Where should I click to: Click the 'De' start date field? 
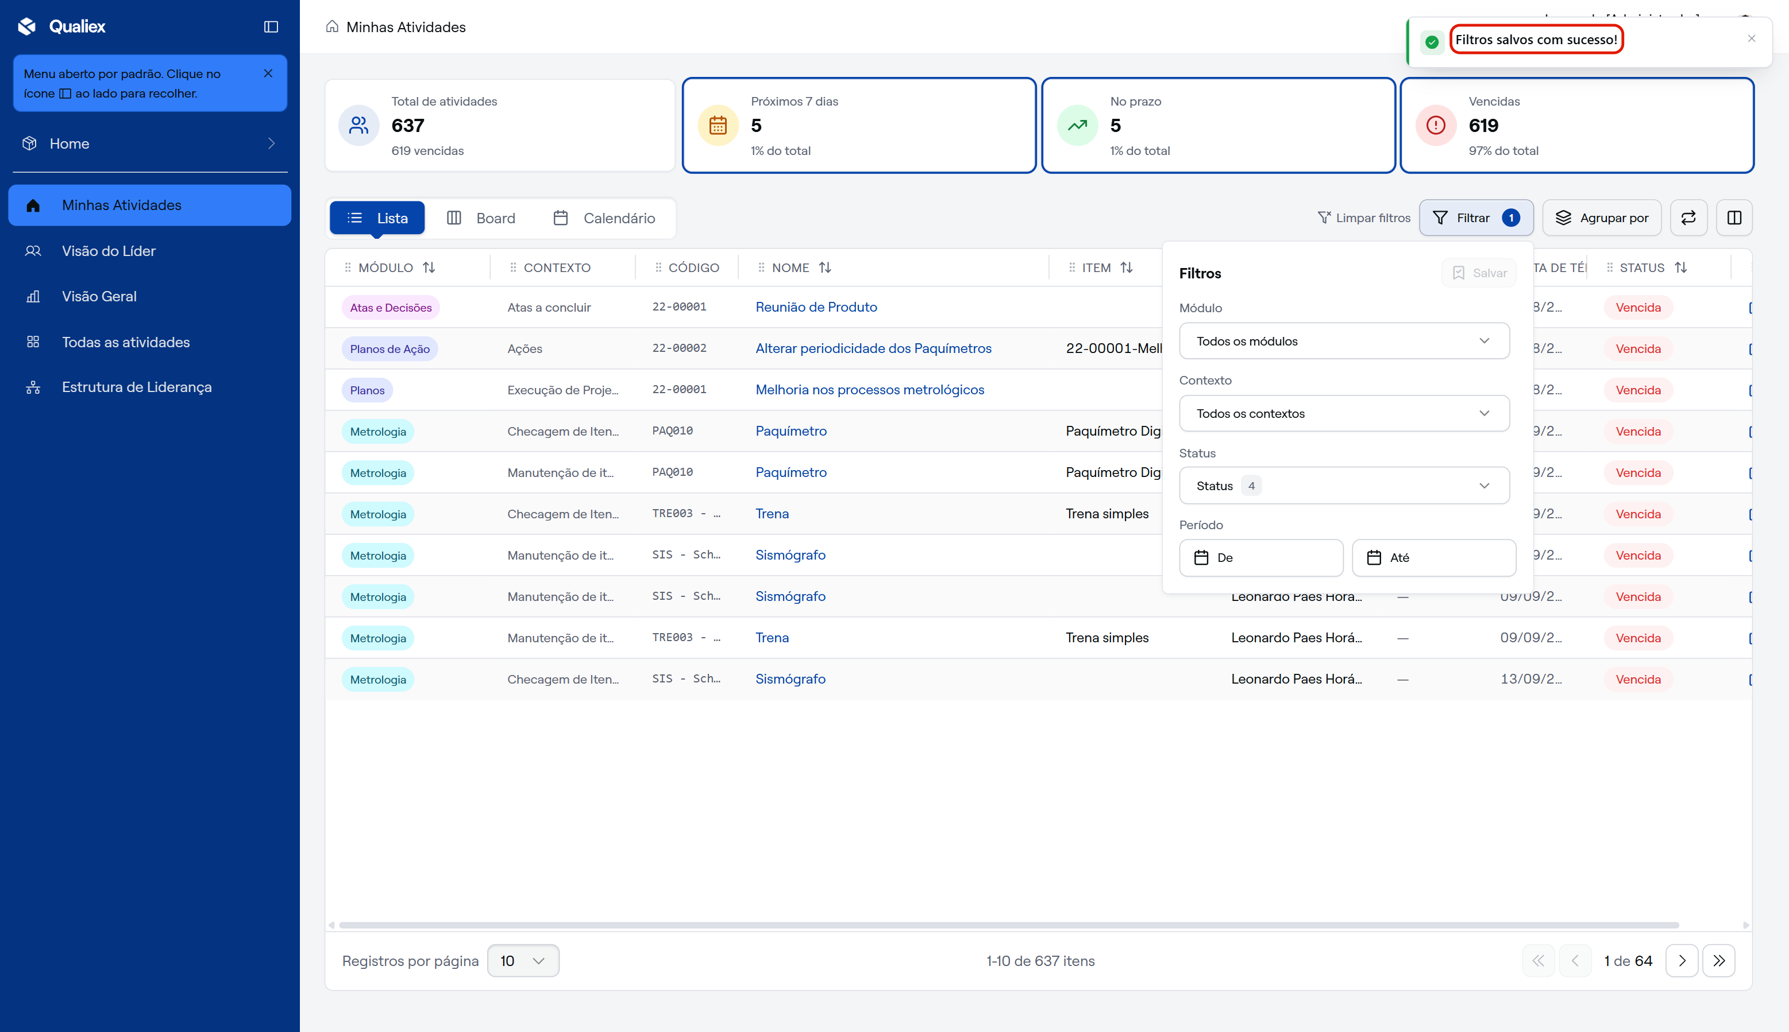pos(1260,558)
